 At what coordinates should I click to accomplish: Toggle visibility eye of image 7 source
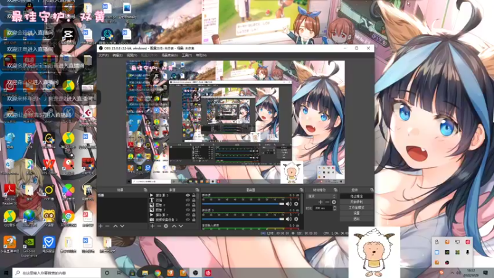188,210
